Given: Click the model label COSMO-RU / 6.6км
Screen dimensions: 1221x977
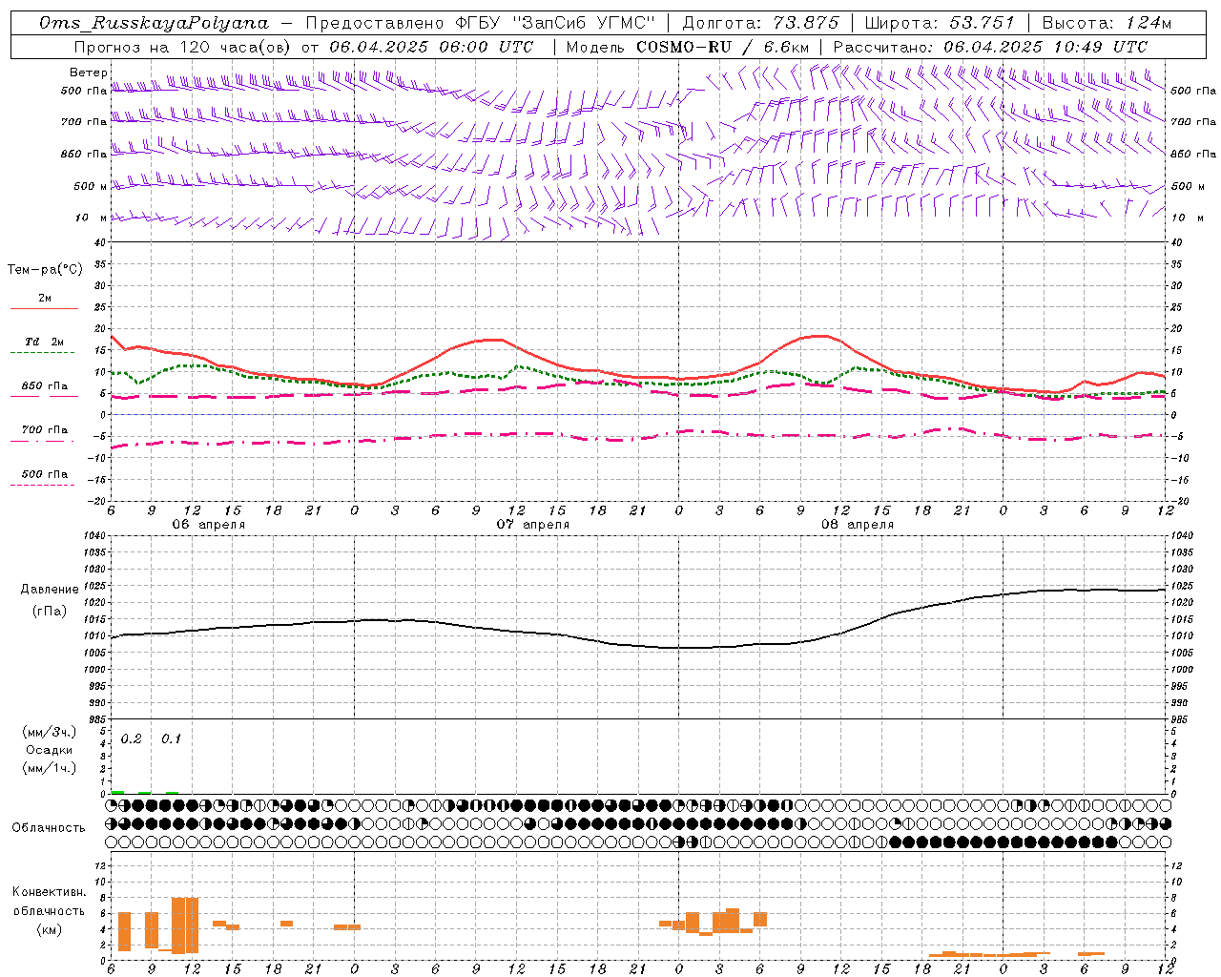Looking at the screenshot, I should tap(723, 47).
